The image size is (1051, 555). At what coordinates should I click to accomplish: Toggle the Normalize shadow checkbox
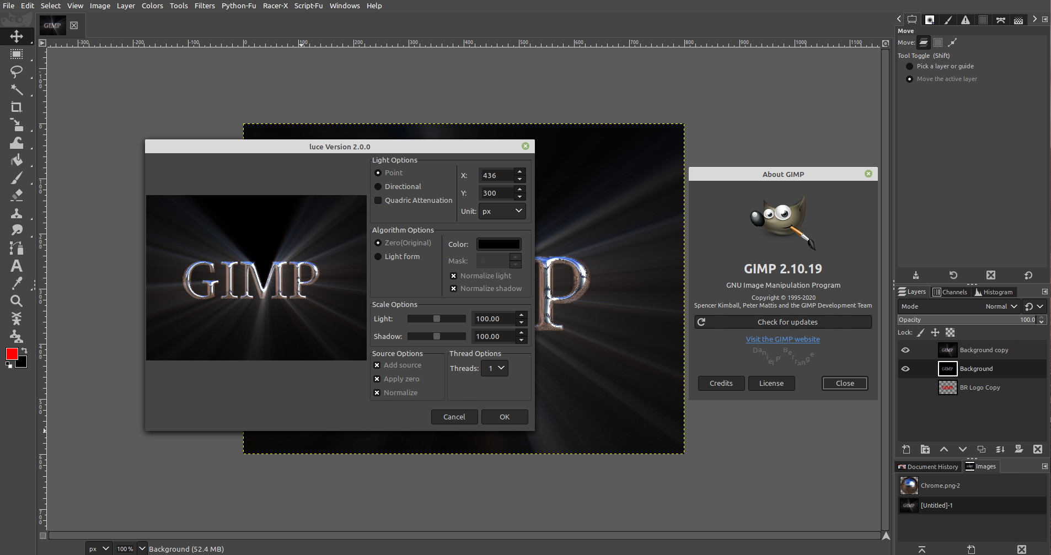485,288
